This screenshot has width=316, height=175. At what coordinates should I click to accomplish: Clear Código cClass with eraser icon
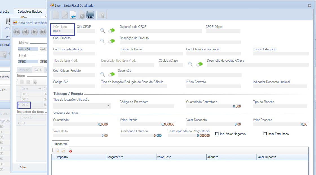point(199,64)
